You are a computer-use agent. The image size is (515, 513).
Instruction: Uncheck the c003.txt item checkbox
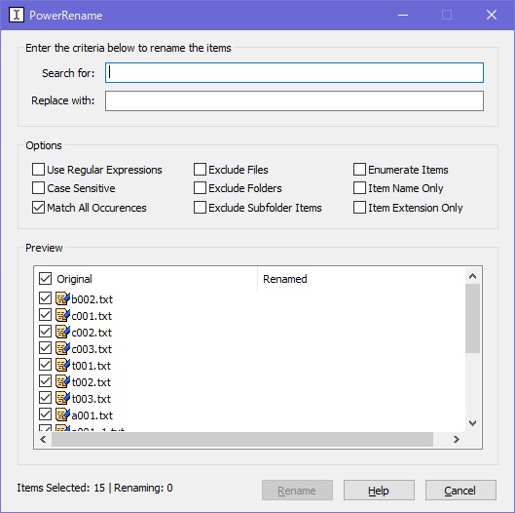[x=45, y=347]
